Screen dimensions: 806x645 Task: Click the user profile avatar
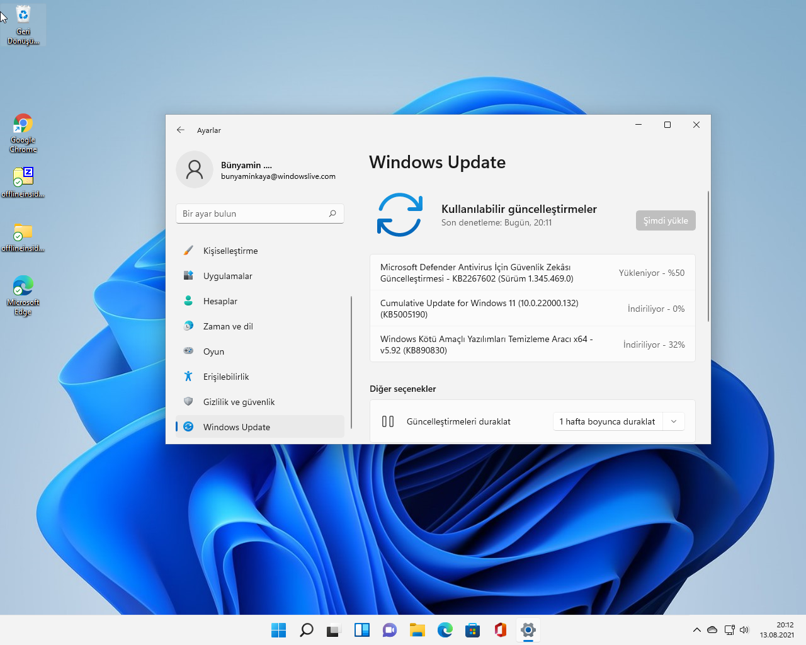pyautogui.click(x=195, y=169)
